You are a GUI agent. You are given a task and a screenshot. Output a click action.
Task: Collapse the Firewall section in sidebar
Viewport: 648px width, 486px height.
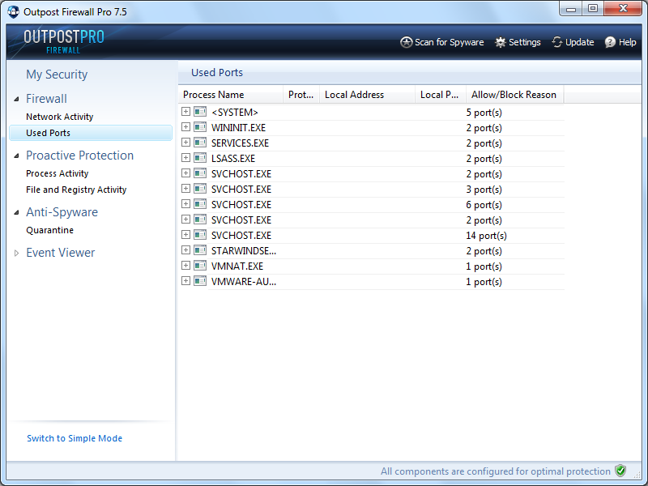pos(17,99)
